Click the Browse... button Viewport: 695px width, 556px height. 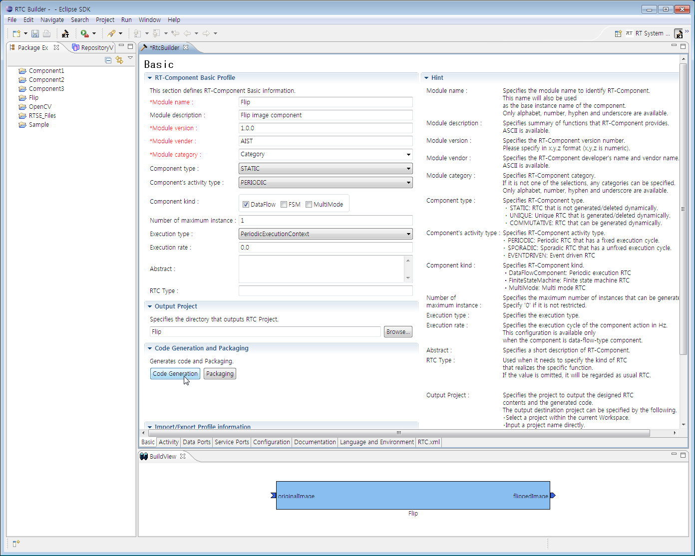[398, 332]
